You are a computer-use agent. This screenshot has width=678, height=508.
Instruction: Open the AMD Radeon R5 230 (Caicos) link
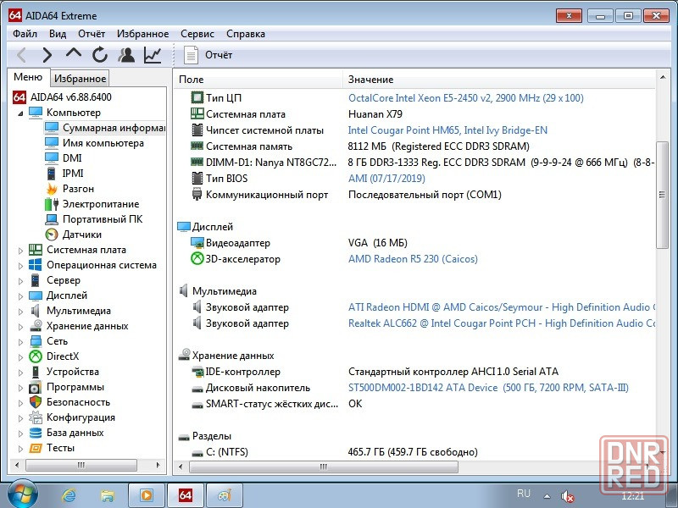coord(413,259)
